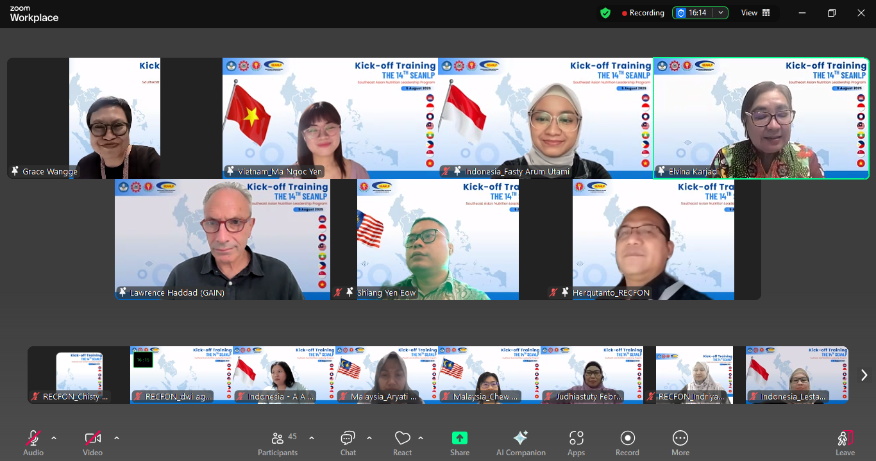Viewport: 876px width, 461px height.
Task: Expand the Participants options arrow
Action: [x=312, y=438]
